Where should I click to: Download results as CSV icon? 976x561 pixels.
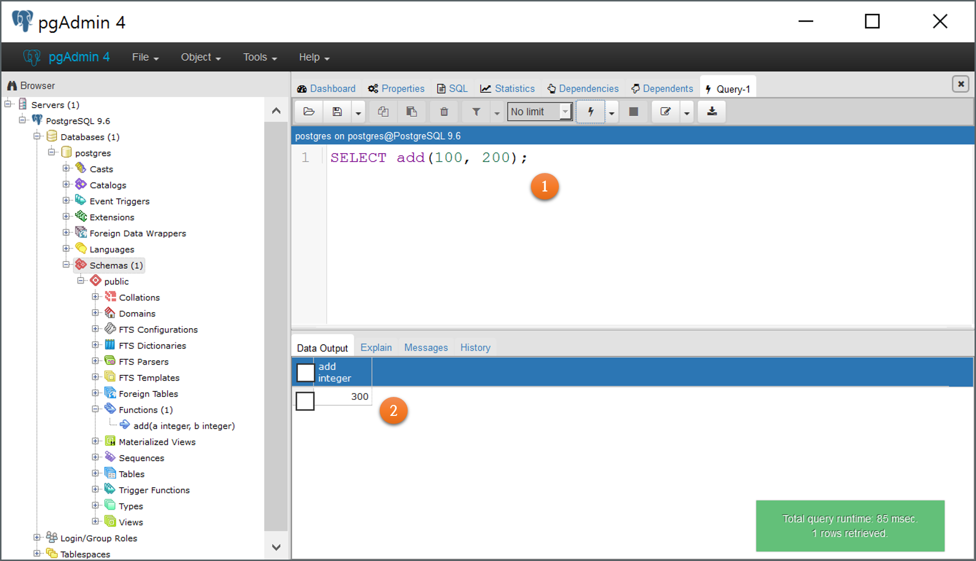712,112
